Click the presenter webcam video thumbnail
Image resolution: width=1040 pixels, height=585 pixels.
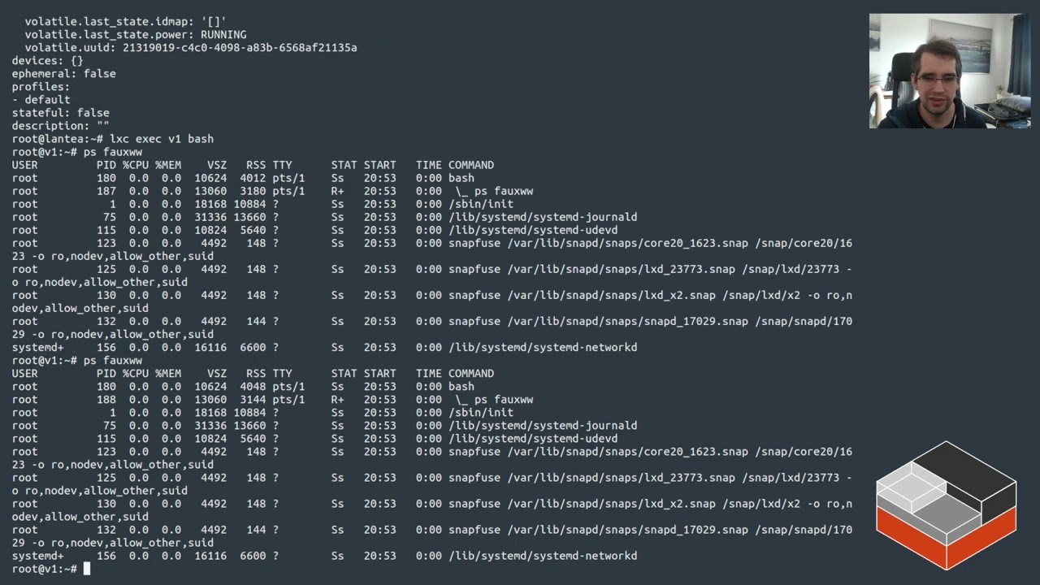pyautogui.click(x=949, y=71)
